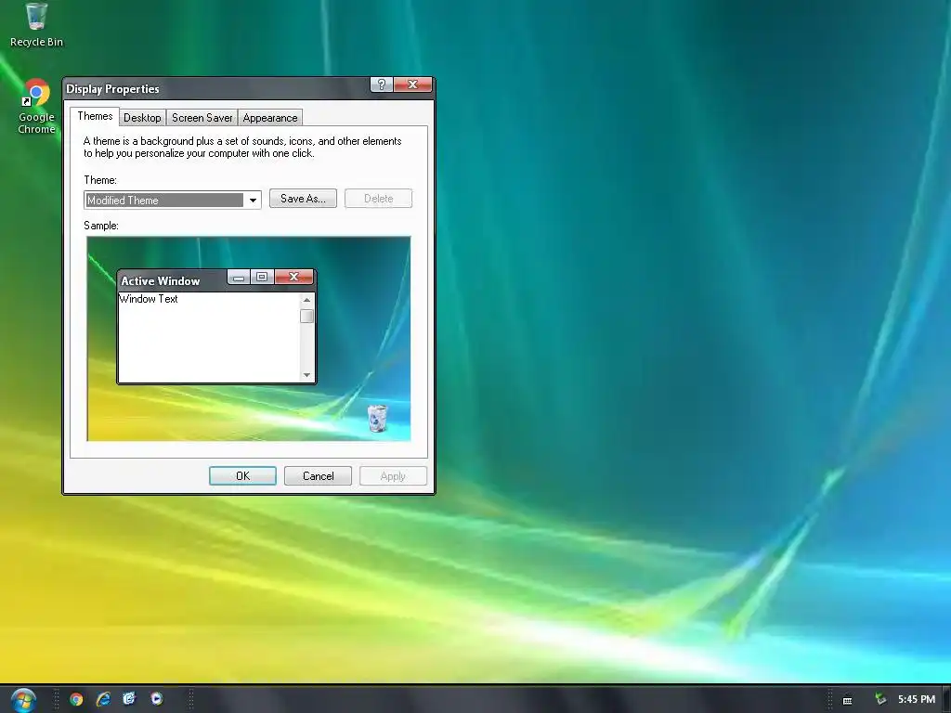Expand the Theme dropdown arrow
The image size is (951, 713).
253,201
